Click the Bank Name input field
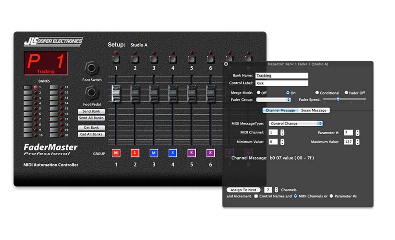Screen dimensions: 395x240 click(282, 76)
